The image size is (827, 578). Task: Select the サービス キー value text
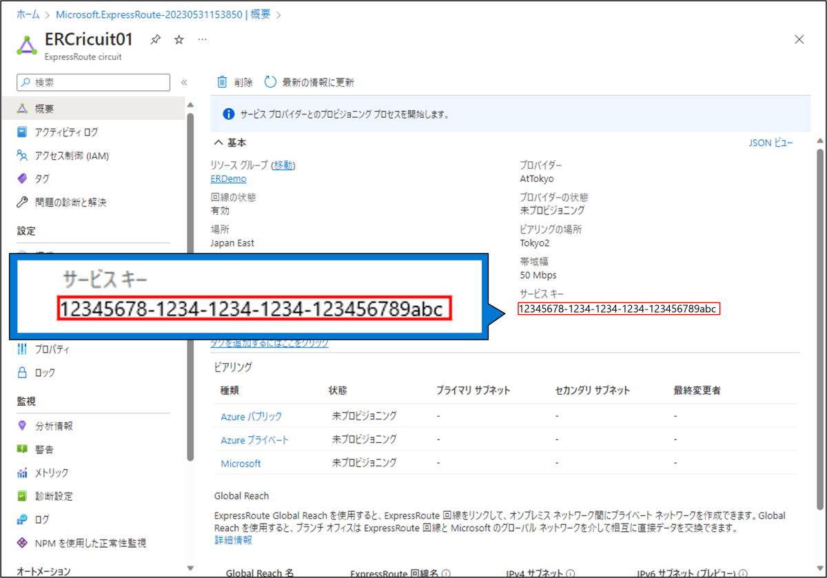pyautogui.click(x=618, y=309)
